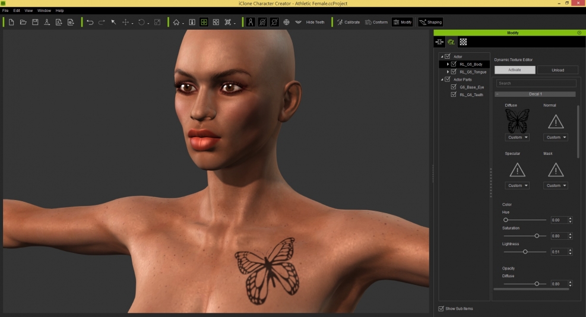This screenshot has width=586, height=317.
Task: Click the Undo arrow icon
Action: coord(90,22)
